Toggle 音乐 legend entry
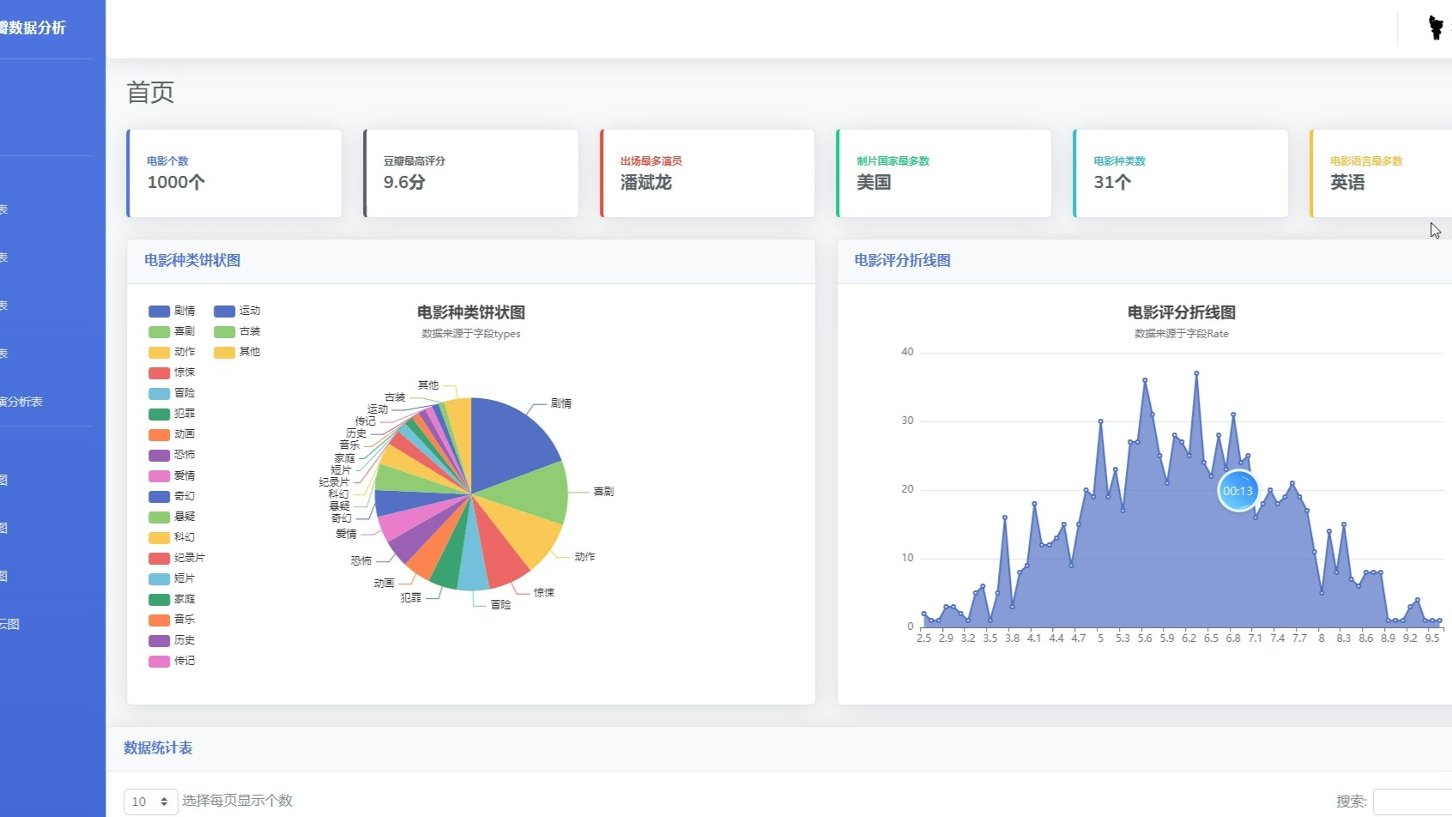Image resolution: width=1452 pixels, height=817 pixels. 172,620
